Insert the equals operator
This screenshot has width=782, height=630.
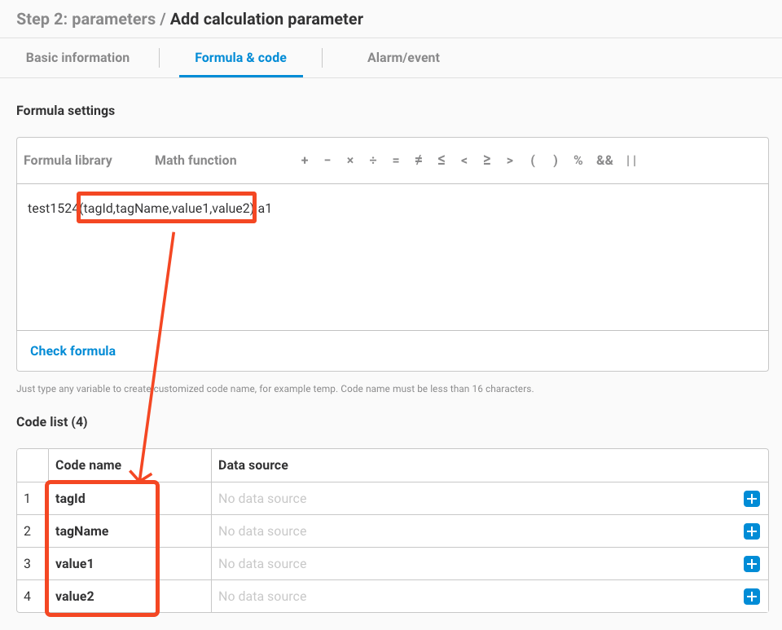point(396,160)
